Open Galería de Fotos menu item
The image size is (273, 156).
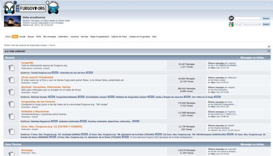[x=119, y=36]
